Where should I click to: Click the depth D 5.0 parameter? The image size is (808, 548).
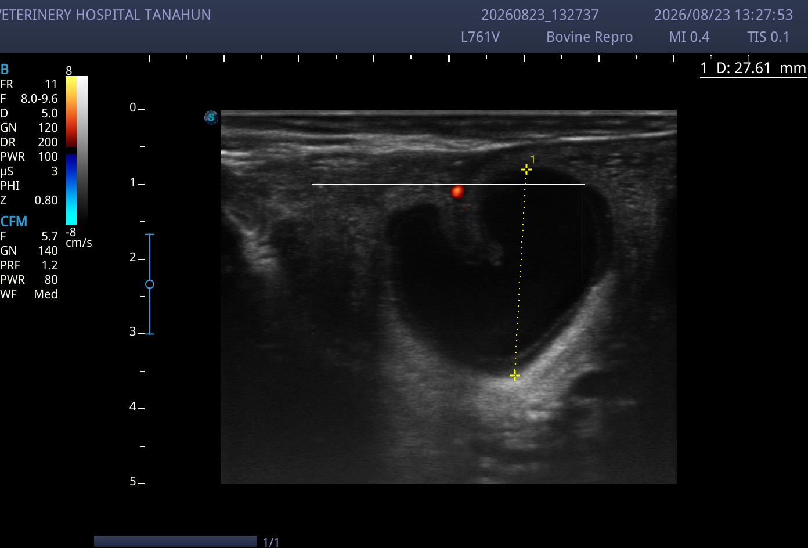(29, 113)
